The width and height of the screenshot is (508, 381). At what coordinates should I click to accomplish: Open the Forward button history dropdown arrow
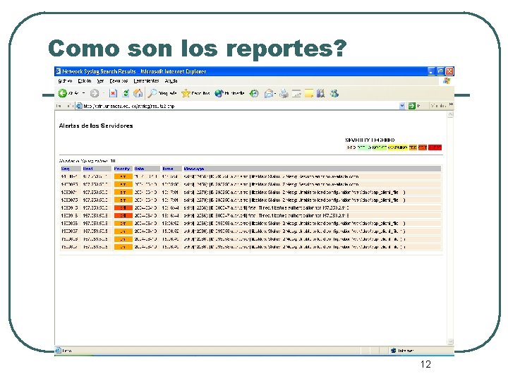click(103, 93)
